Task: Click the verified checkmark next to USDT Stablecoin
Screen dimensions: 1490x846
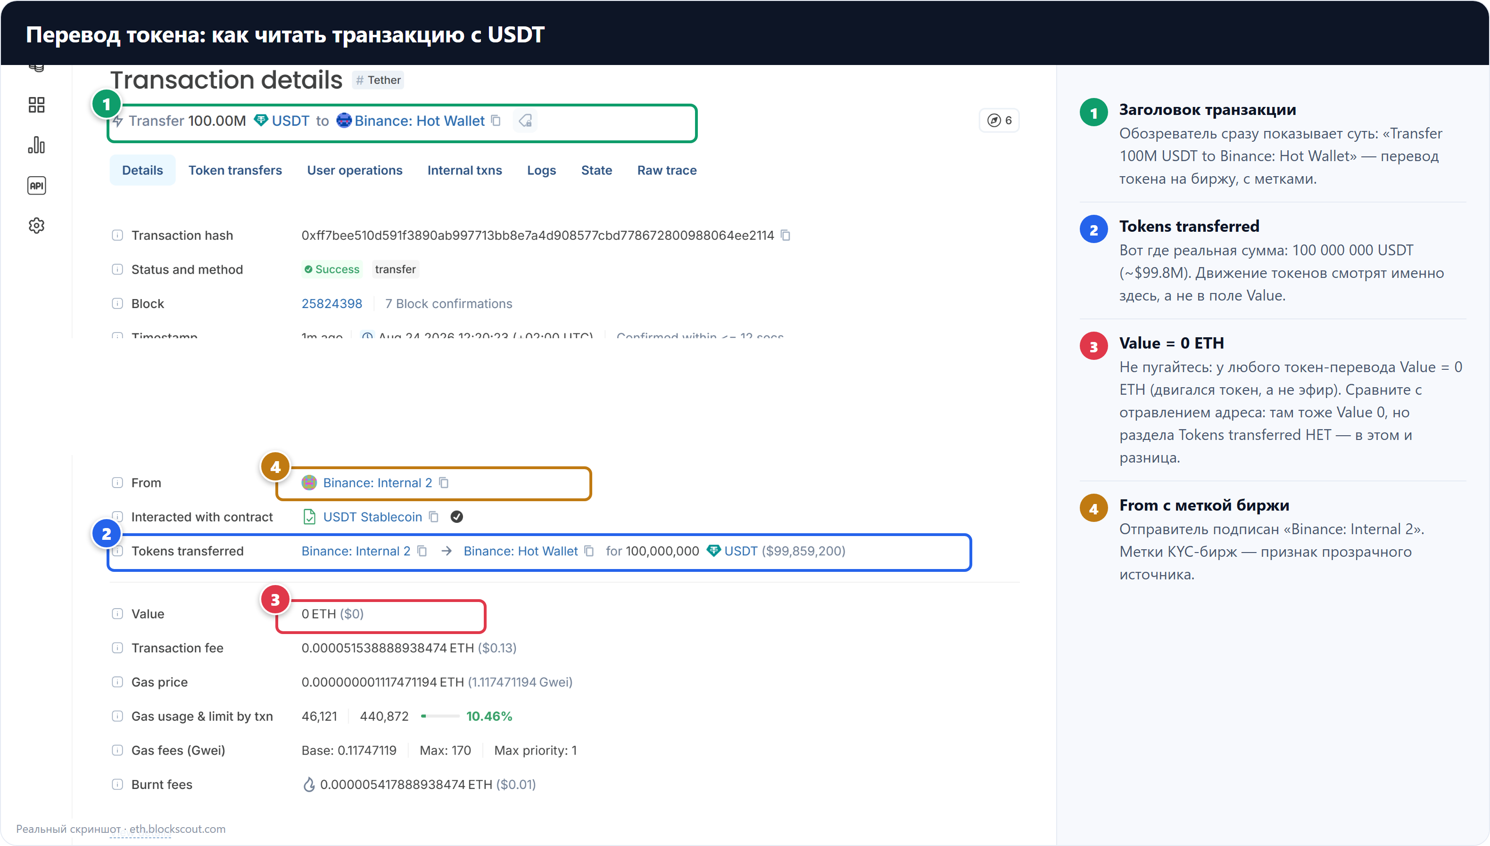Action: click(457, 517)
